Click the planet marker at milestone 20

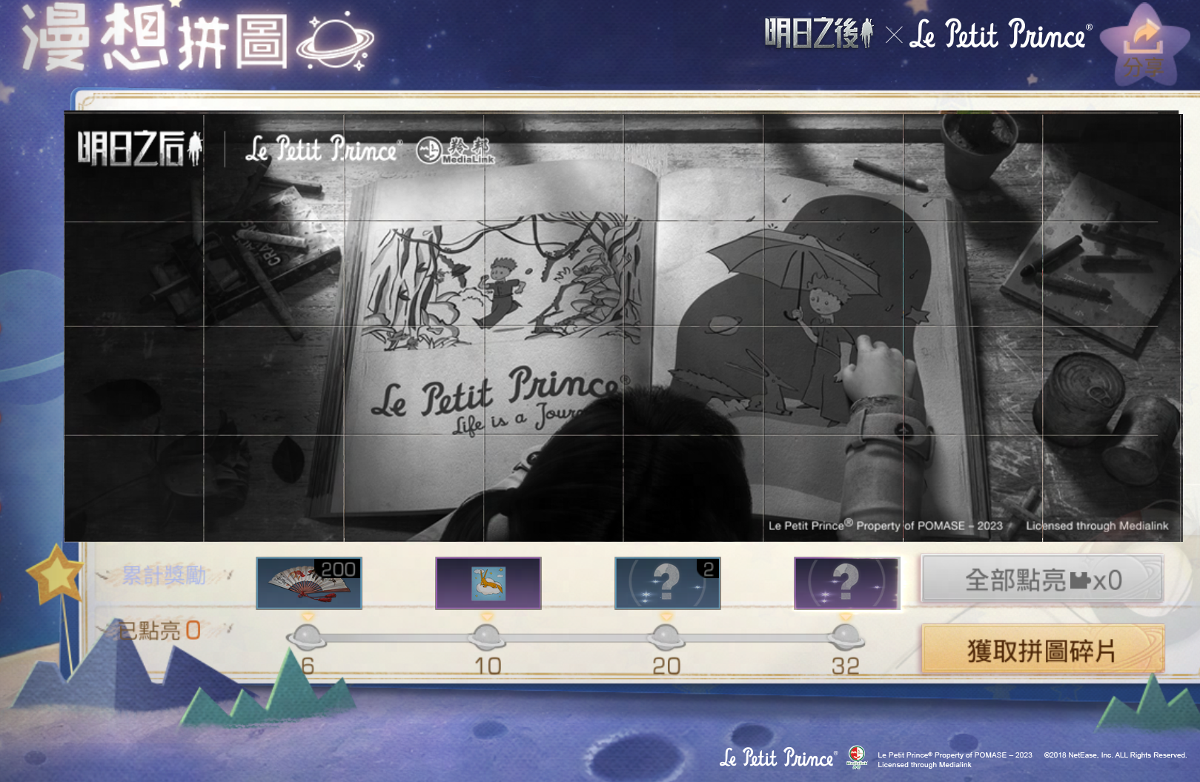coord(666,637)
